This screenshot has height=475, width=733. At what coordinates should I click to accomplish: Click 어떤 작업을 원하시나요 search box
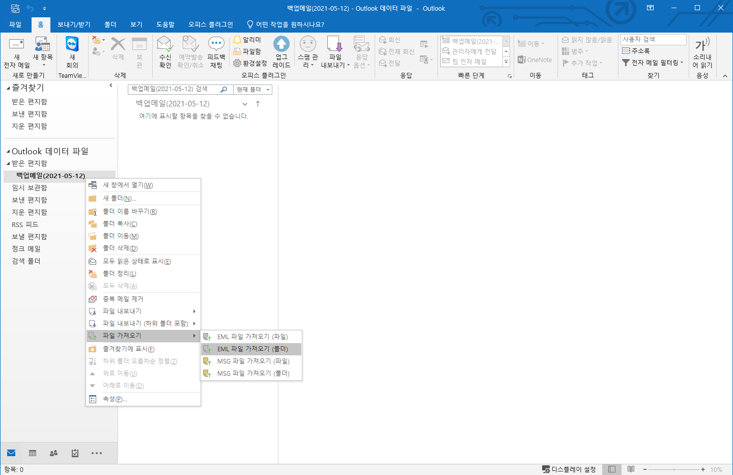coord(286,24)
